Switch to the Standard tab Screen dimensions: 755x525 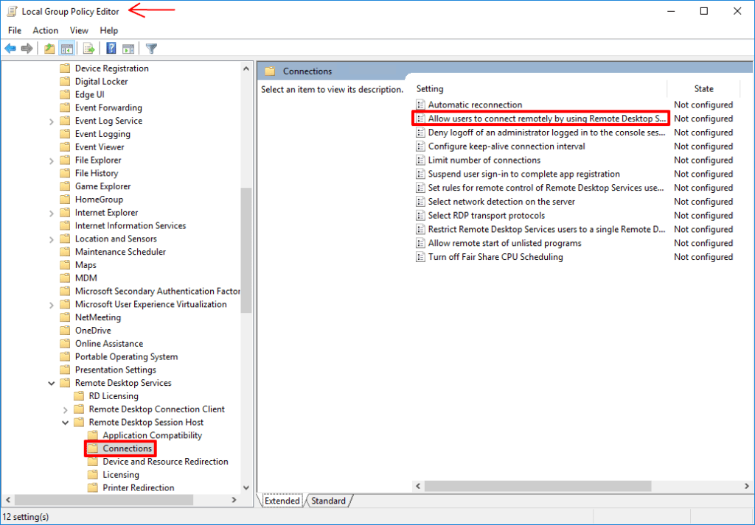point(327,500)
